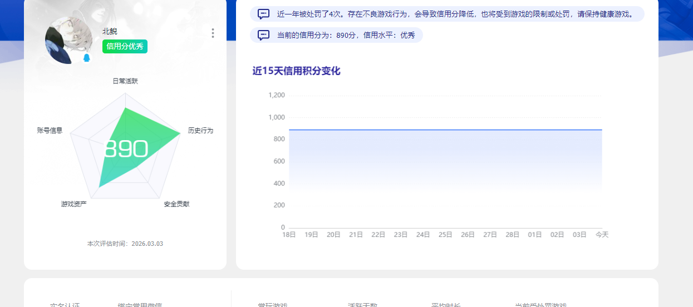
Task: Select the 历史行为 radar axis label
Action: point(200,131)
